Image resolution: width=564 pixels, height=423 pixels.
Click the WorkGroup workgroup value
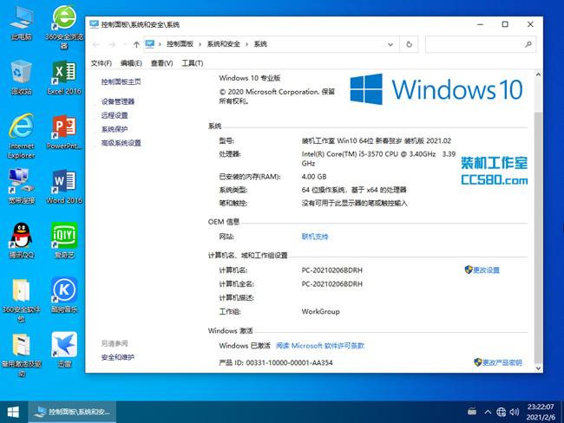click(x=320, y=311)
